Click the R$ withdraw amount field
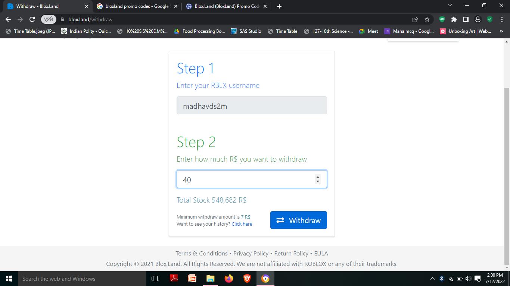510x286 pixels. pyautogui.click(x=252, y=179)
